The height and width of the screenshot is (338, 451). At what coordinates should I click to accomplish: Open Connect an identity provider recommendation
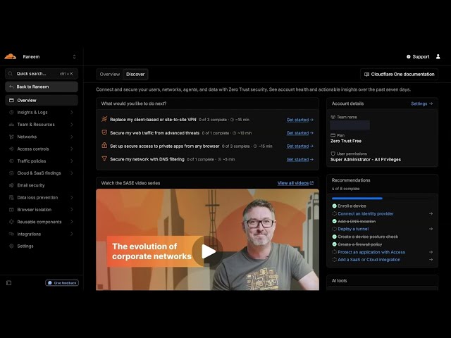[365, 214]
